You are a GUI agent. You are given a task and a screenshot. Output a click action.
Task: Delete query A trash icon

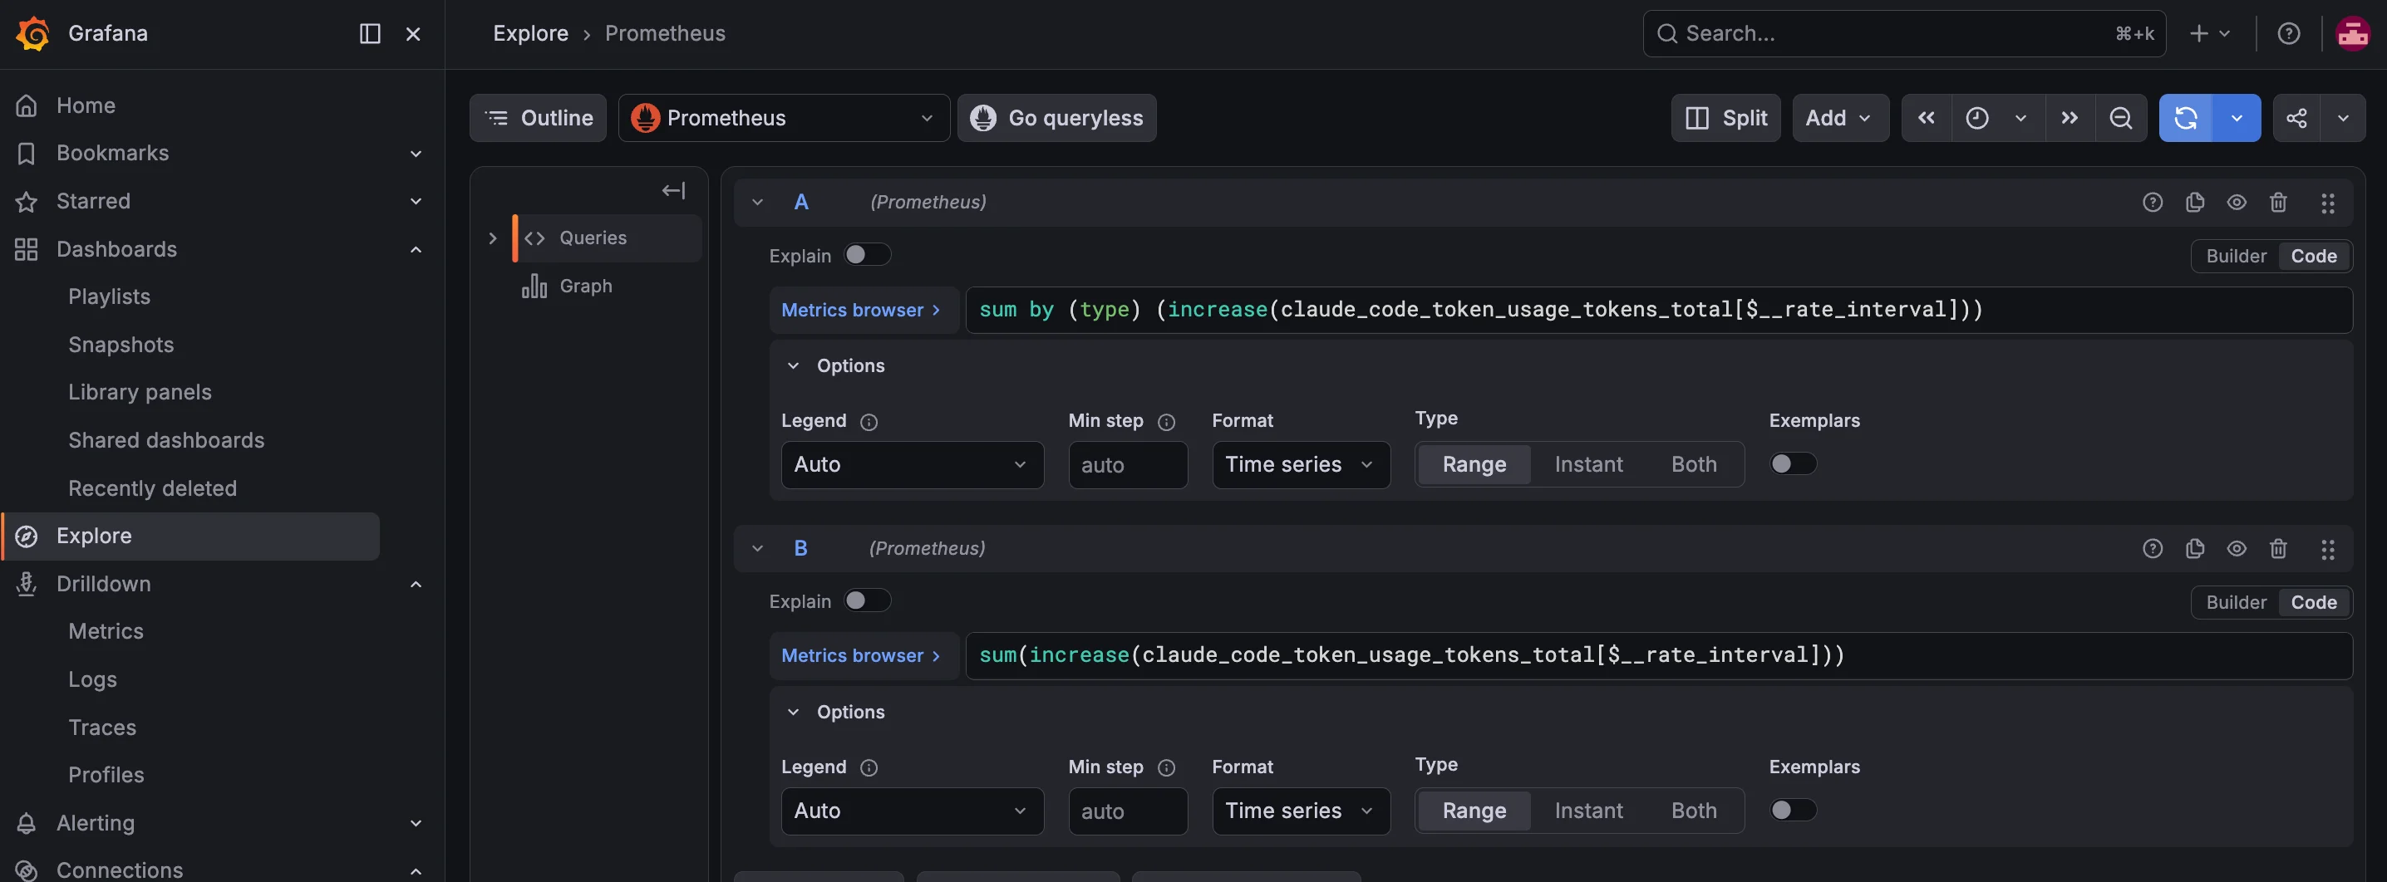[x=2279, y=202]
